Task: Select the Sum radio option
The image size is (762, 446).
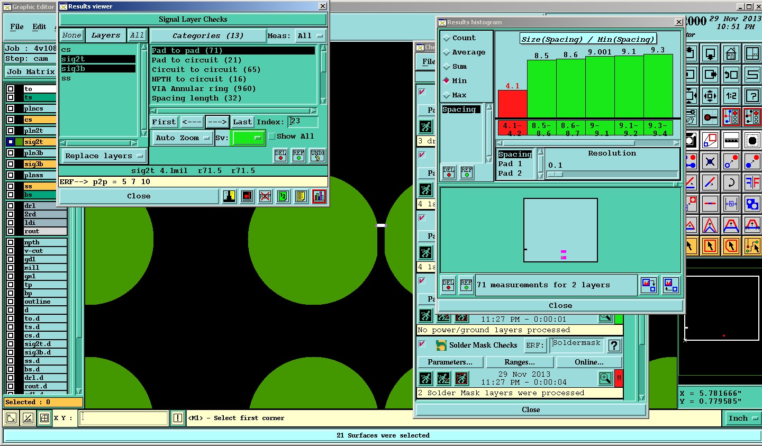Action: pyautogui.click(x=455, y=67)
